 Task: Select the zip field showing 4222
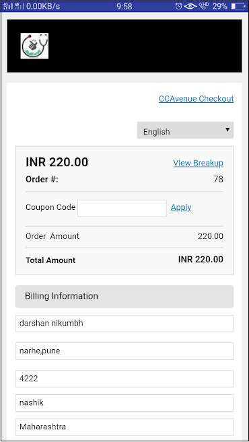tap(124, 379)
